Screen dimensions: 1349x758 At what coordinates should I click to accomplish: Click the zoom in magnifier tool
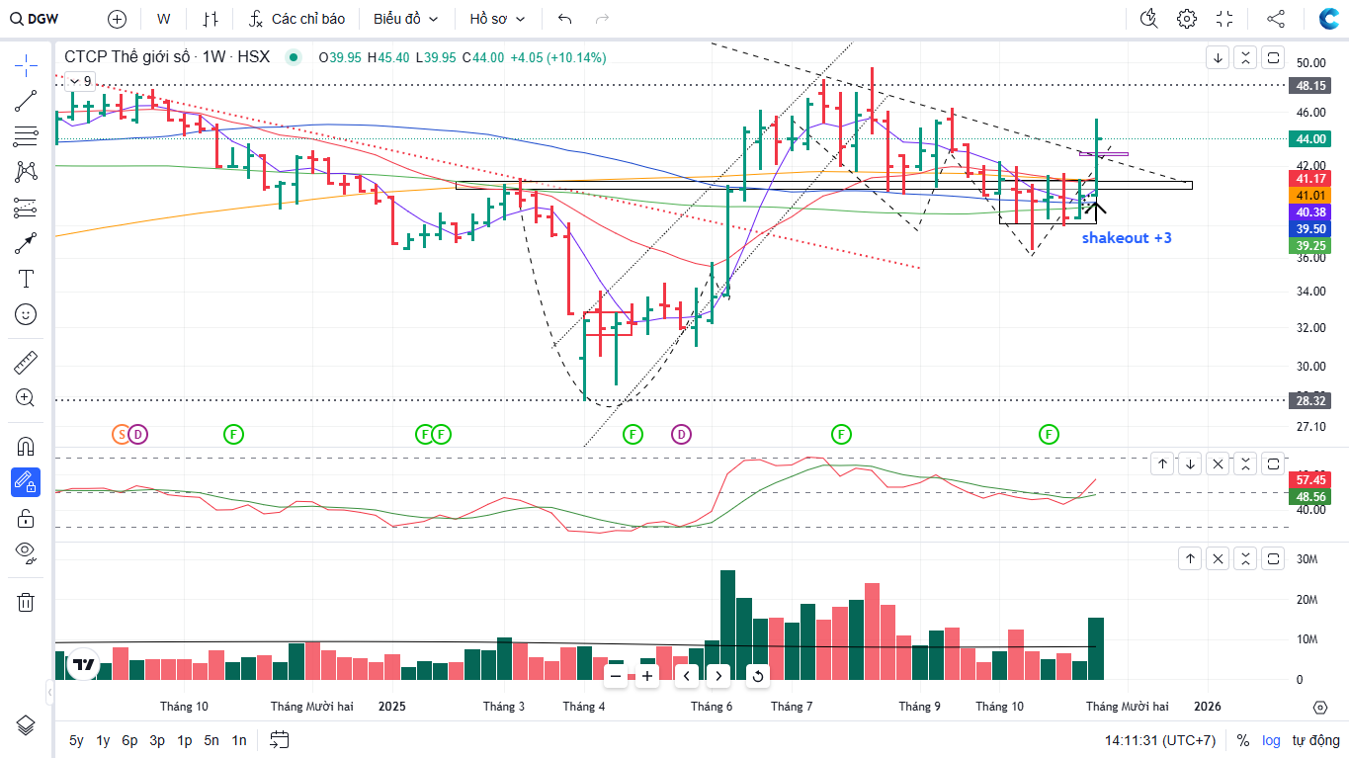click(26, 398)
